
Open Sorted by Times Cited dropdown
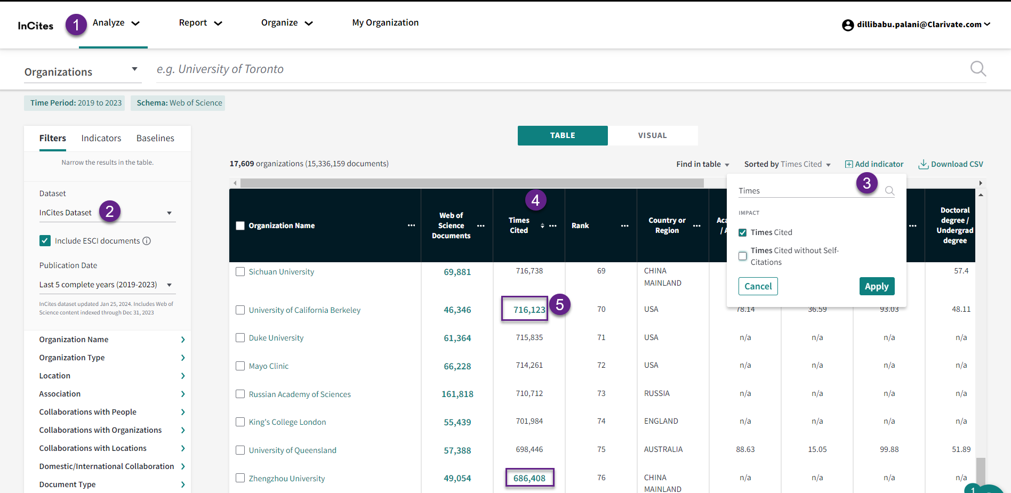[788, 164]
